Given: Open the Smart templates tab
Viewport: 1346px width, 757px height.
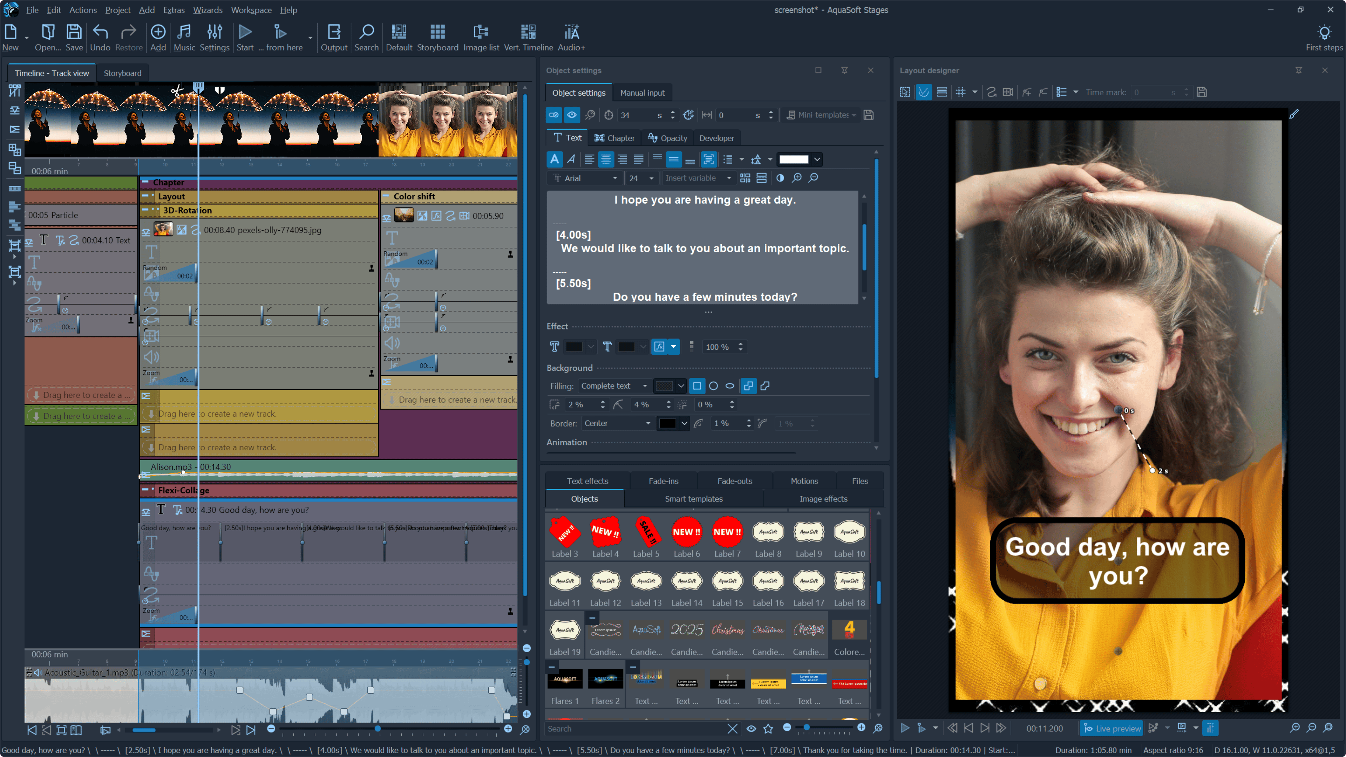Looking at the screenshot, I should (693, 499).
